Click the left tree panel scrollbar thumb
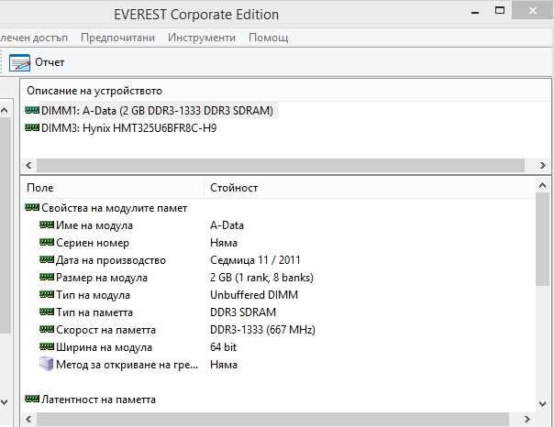The image size is (554, 427). [x=5, y=225]
